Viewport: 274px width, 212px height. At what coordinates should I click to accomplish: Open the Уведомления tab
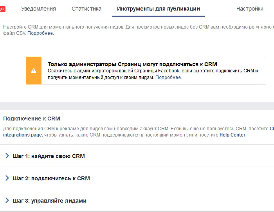38,9
